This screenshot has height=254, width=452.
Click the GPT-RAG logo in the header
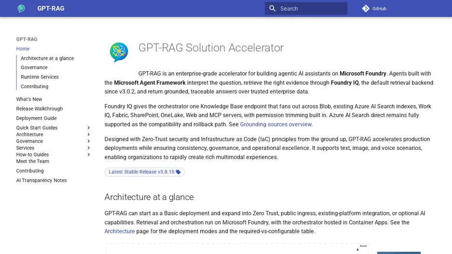[21, 8]
